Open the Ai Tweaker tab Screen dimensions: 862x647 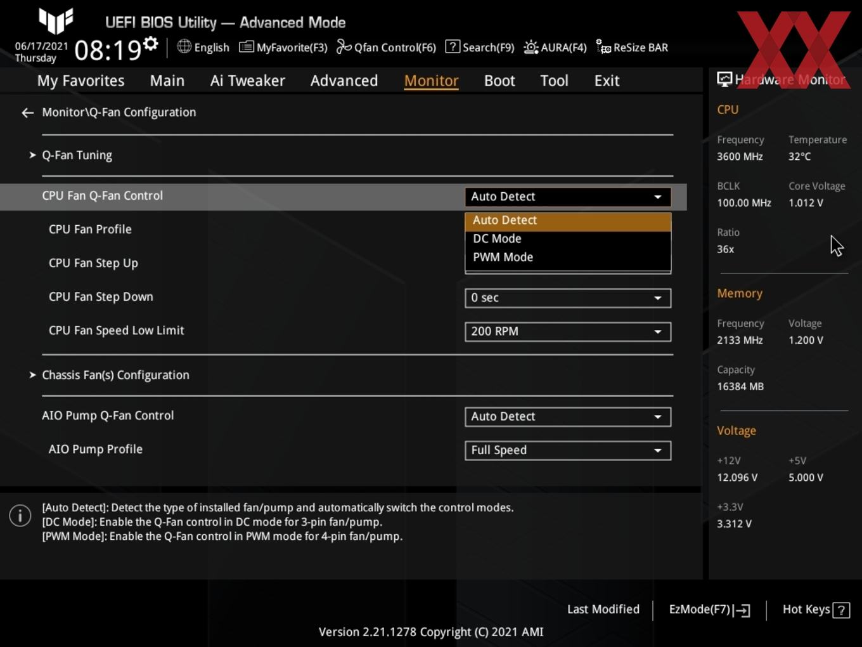[248, 81]
